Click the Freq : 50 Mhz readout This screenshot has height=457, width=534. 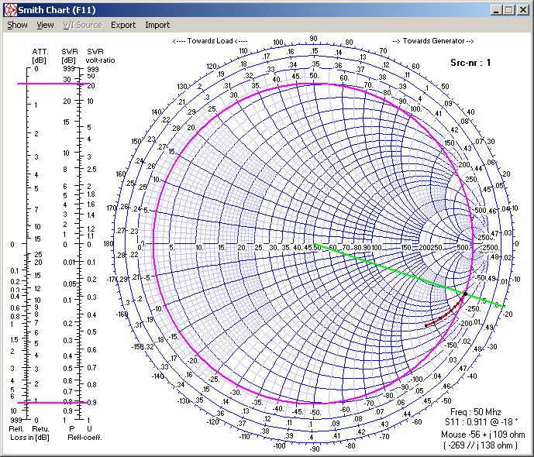pos(475,412)
